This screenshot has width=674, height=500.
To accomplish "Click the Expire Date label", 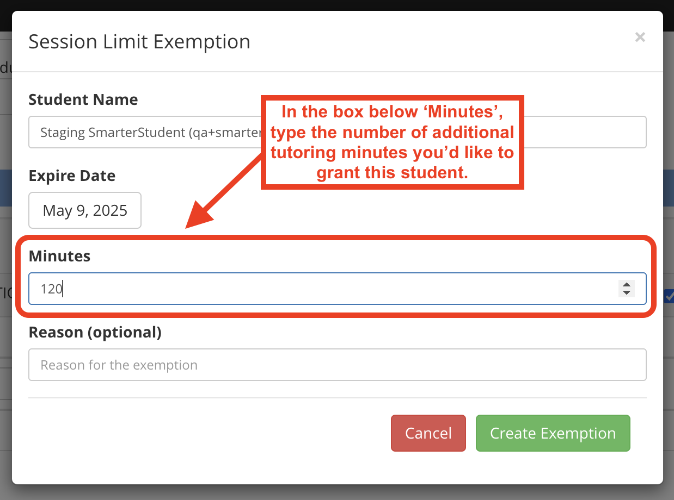I will click(x=72, y=176).
